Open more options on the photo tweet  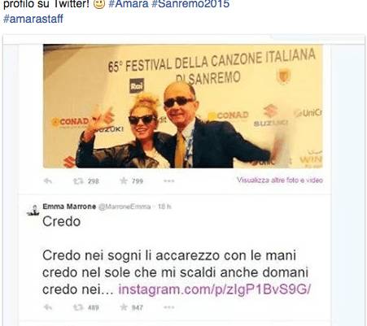click(x=168, y=180)
